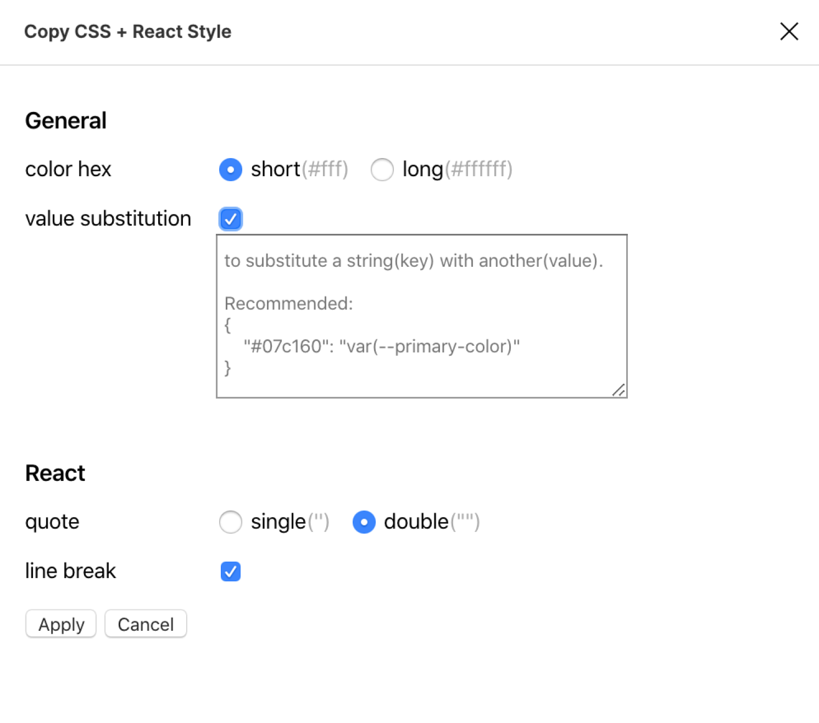Click the dialog title Copy CSS + React Style

[128, 32]
